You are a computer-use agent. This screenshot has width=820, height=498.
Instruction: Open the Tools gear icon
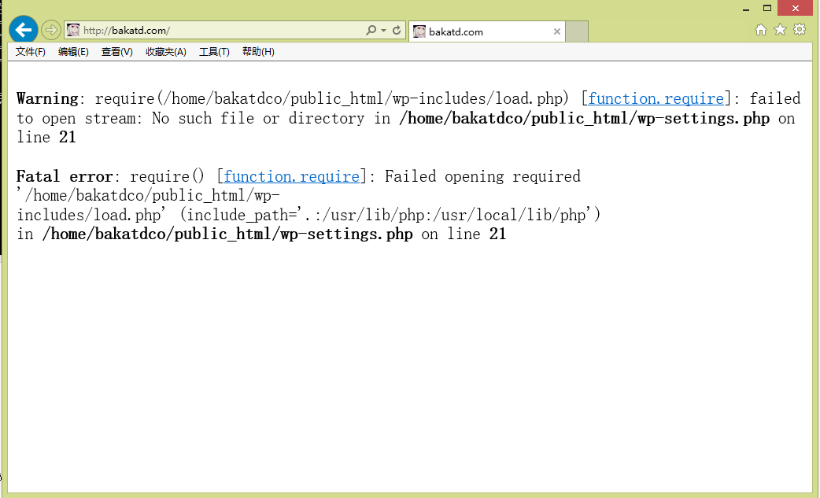pos(800,30)
